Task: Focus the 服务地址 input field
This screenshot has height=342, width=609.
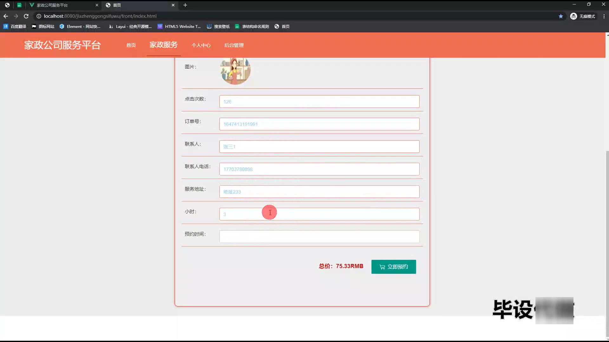Action: [x=319, y=192]
